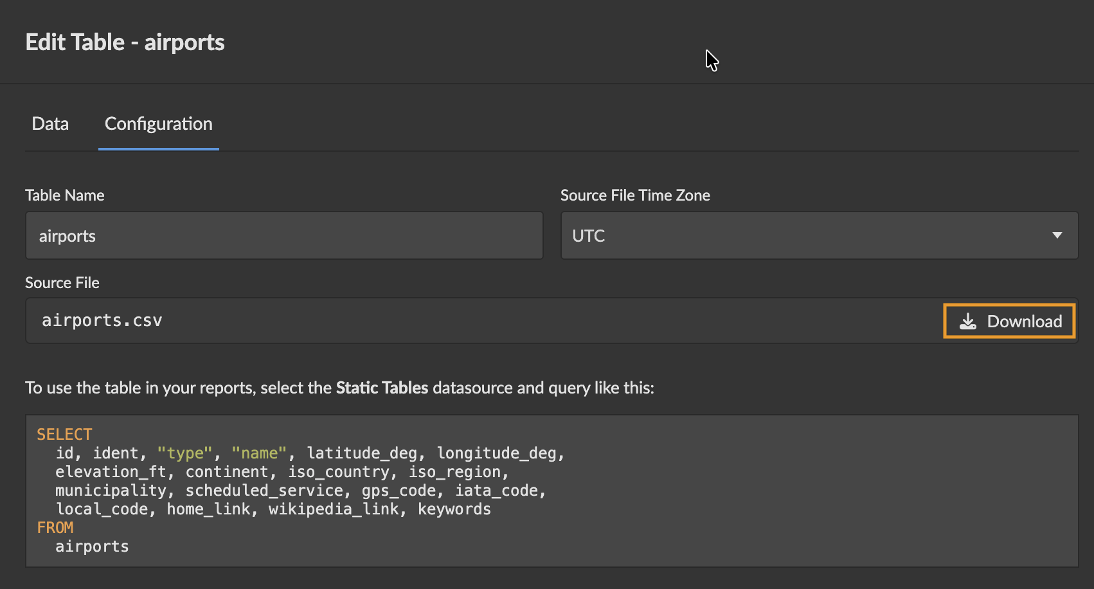Click the 'Edit Table - airports' heading
The height and width of the screenshot is (589, 1094).
(x=125, y=42)
